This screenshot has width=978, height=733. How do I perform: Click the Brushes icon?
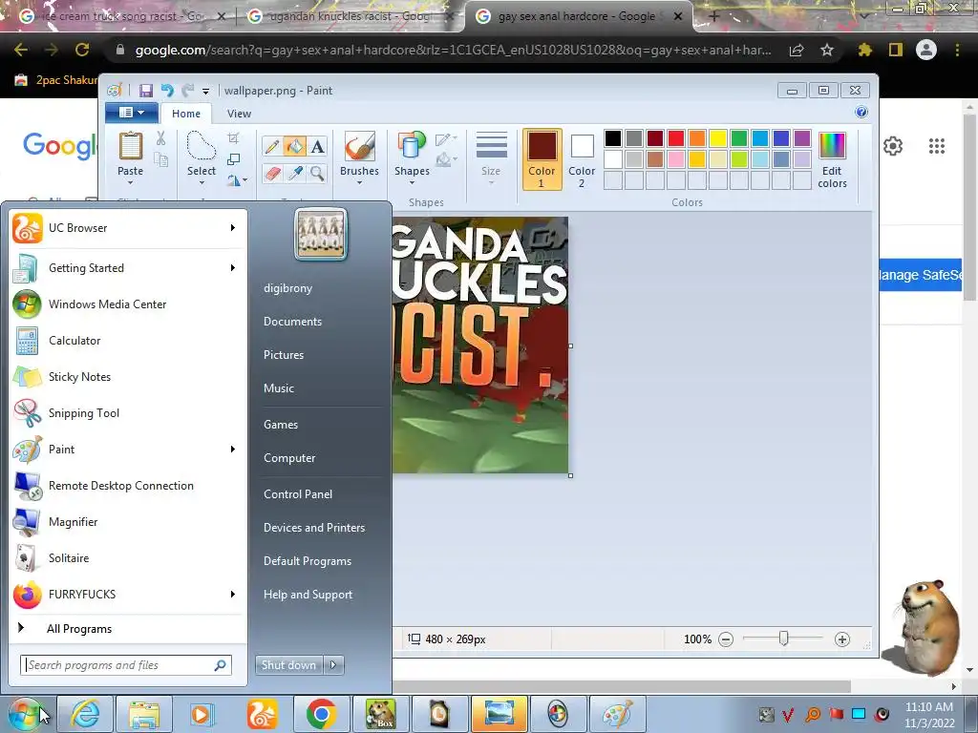tap(359, 146)
